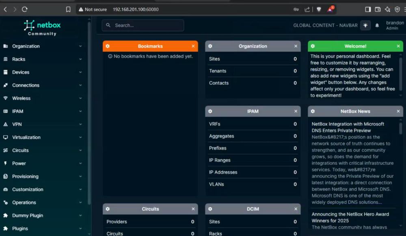Bookmark this page in browser

pyautogui.click(x=68, y=9)
